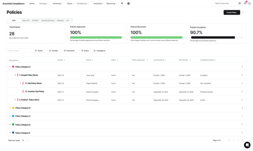Click the three-dot menu beside Create Policy
Image resolution: width=253 pixels, height=151 pixels.
(243, 12)
